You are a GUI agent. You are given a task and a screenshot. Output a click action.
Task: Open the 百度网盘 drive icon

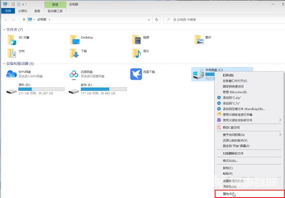click(74, 74)
